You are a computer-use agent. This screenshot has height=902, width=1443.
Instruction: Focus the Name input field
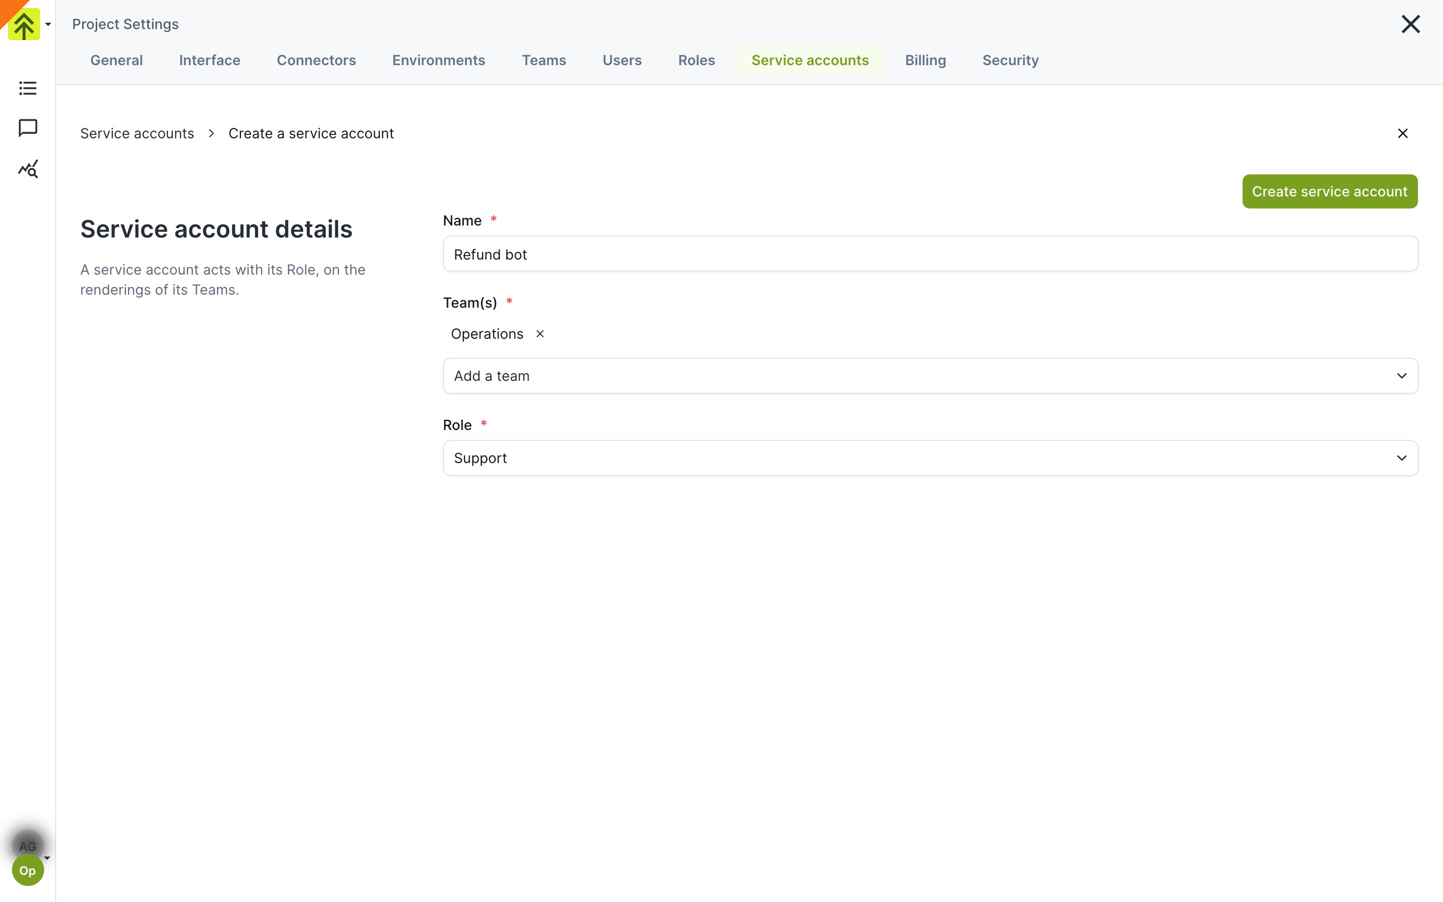tap(930, 254)
